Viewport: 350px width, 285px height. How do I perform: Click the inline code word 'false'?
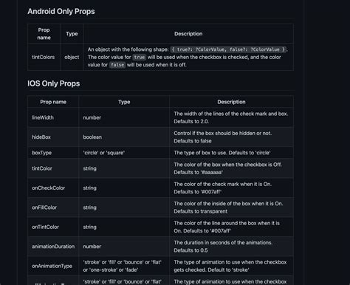point(117,65)
